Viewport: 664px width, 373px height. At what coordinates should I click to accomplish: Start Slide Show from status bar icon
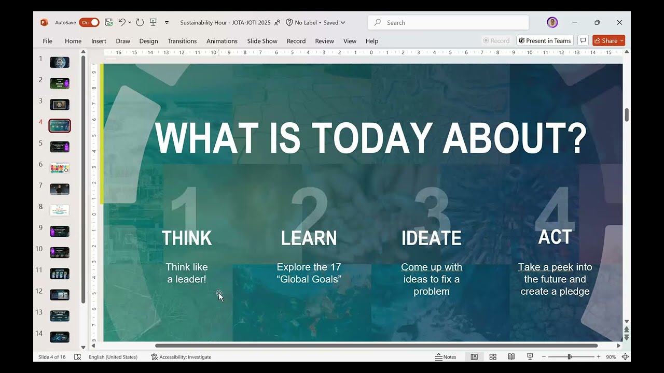tap(530, 357)
